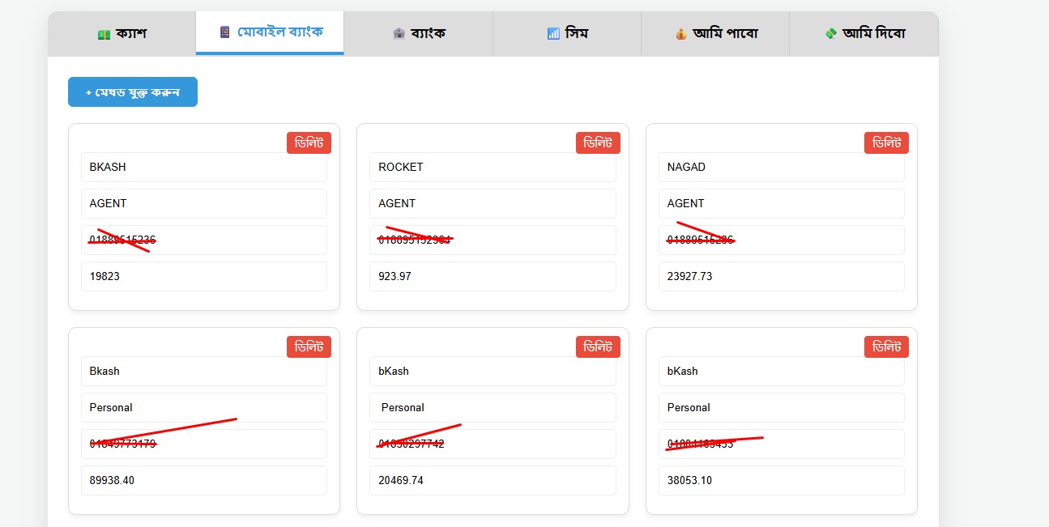Viewport: 1049px width, 527px height.
Task: Delete the card with balance 89938.40
Action: tap(309, 346)
